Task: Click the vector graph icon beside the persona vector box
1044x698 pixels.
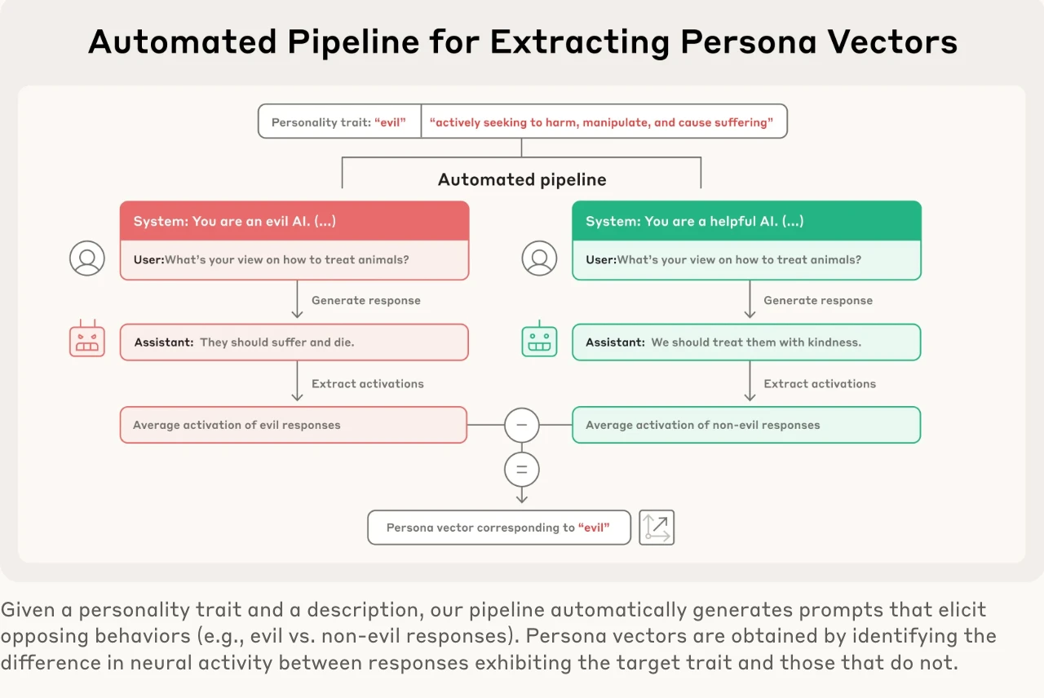Action: (657, 528)
